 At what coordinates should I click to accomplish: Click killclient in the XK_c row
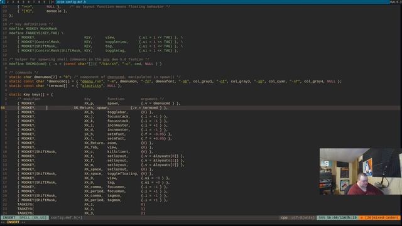117,151
